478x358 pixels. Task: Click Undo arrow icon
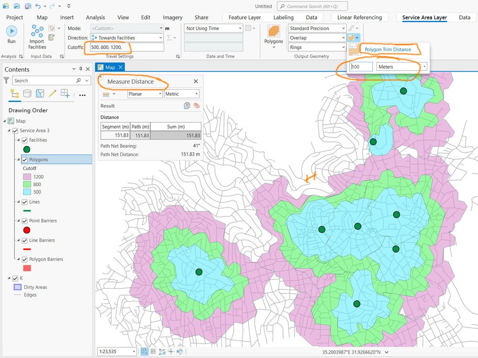[38, 6]
